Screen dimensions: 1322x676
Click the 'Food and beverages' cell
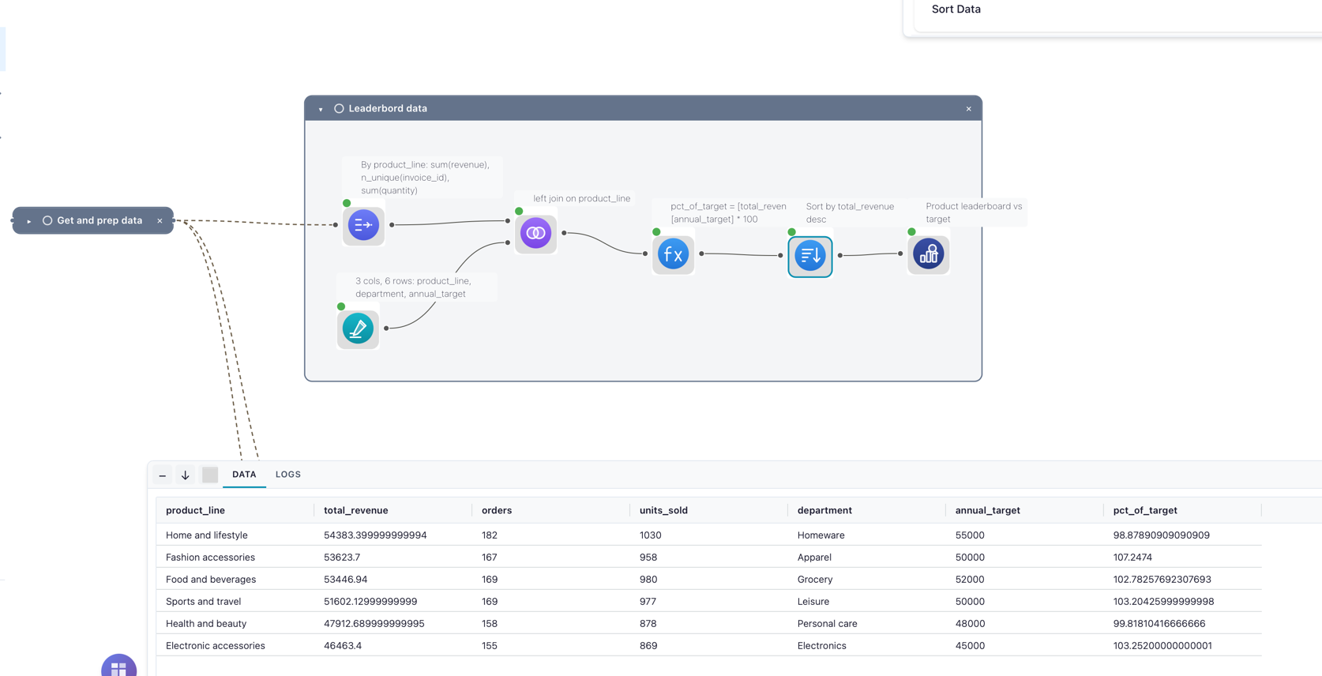[211, 579]
